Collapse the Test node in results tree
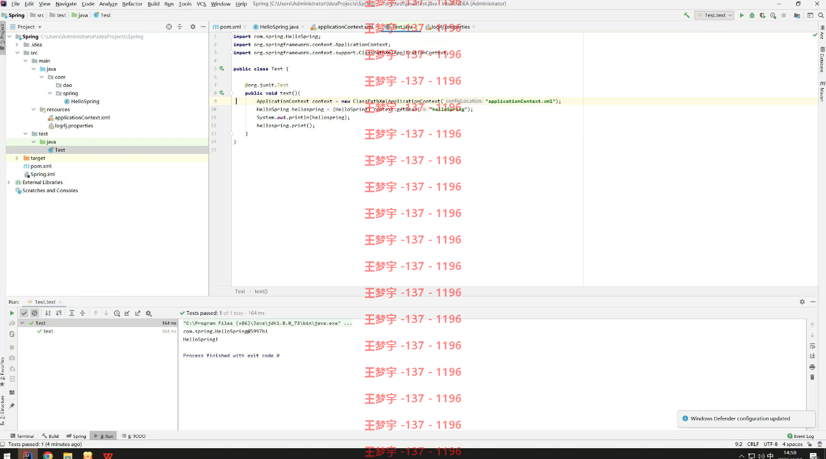Viewport: 826px width, 459px height. 23,323
